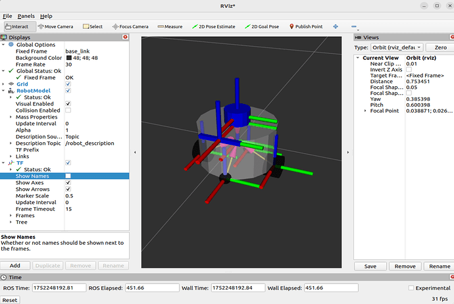Click the blue plus add-tool icon
This screenshot has width=454, height=304.
pyautogui.click(x=336, y=26)
